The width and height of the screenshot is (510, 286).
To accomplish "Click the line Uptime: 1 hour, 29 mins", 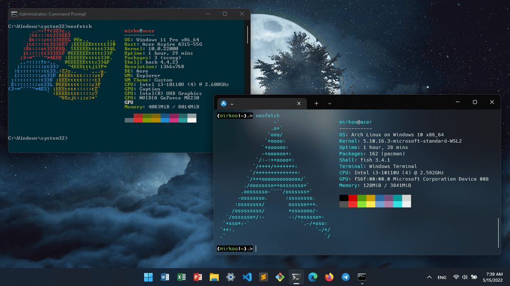I will click(159, 53).
